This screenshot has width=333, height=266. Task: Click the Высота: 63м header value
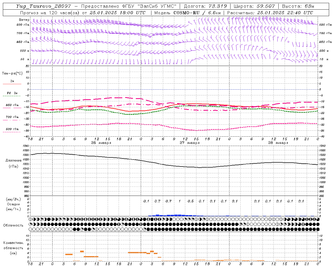pyautogui.click(x=298, y=6)
